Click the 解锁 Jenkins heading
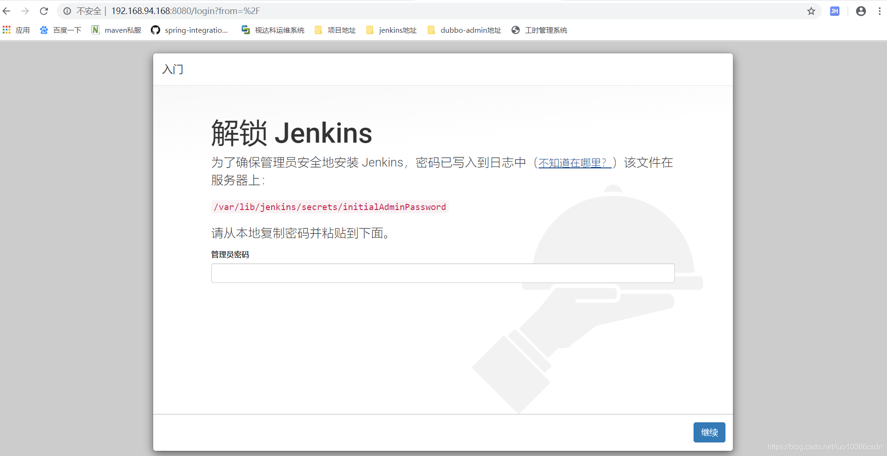This screenshot has width=887, height=456. click(x=291, y=133)
